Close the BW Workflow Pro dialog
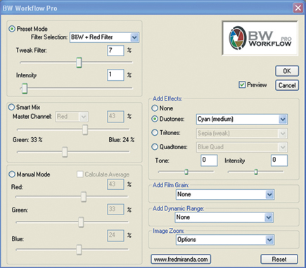The width and height of the screenshot is (306, 268). tap(298, 8)
